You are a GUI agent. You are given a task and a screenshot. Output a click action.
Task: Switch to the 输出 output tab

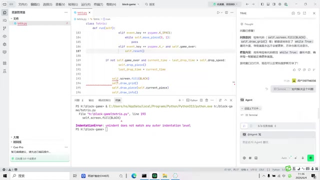pyautogui.click(x=91, y=100)
